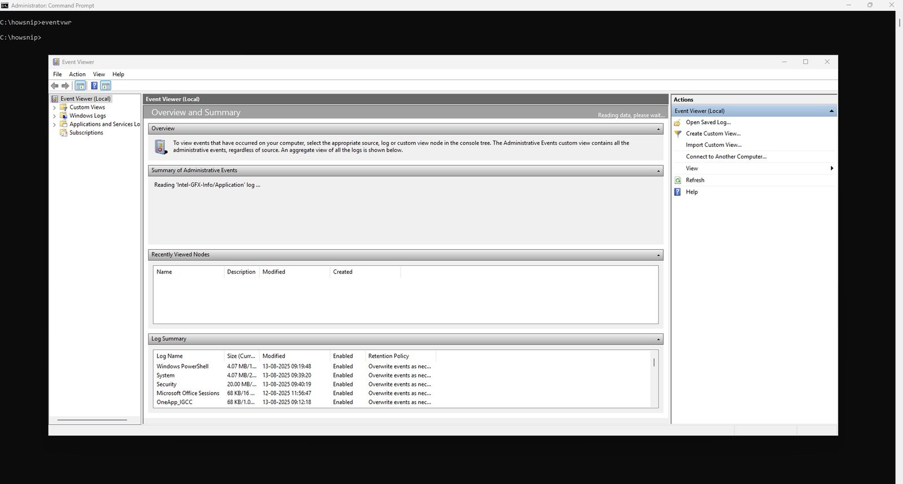
Task: Select the Event Viewer (Local) root tree node
Action: tap(85, 99)
